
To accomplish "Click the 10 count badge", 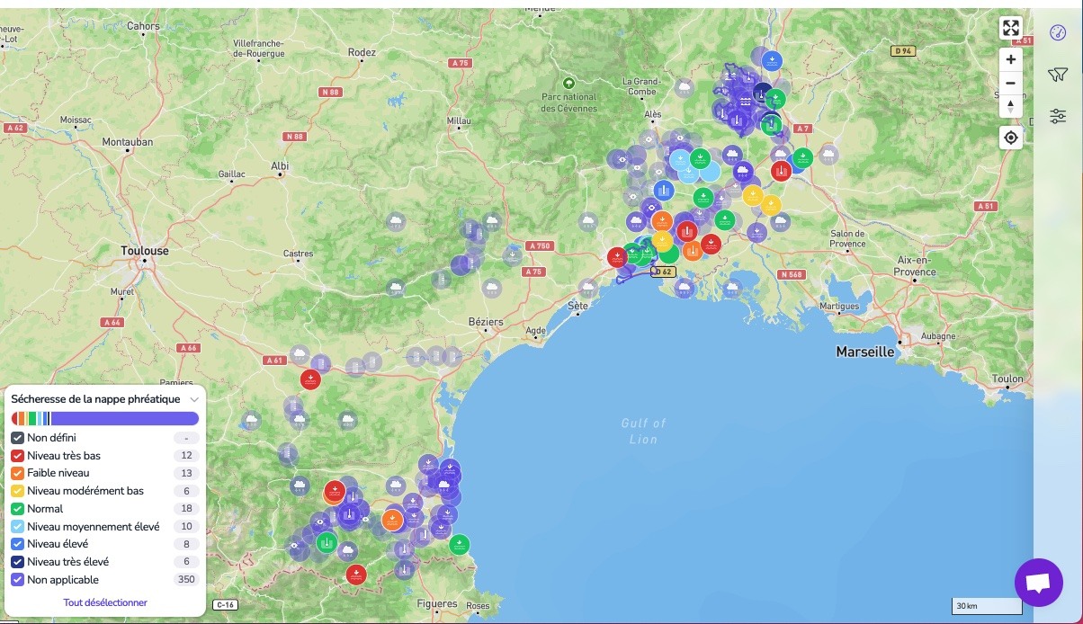I will (x=186, y=527).
